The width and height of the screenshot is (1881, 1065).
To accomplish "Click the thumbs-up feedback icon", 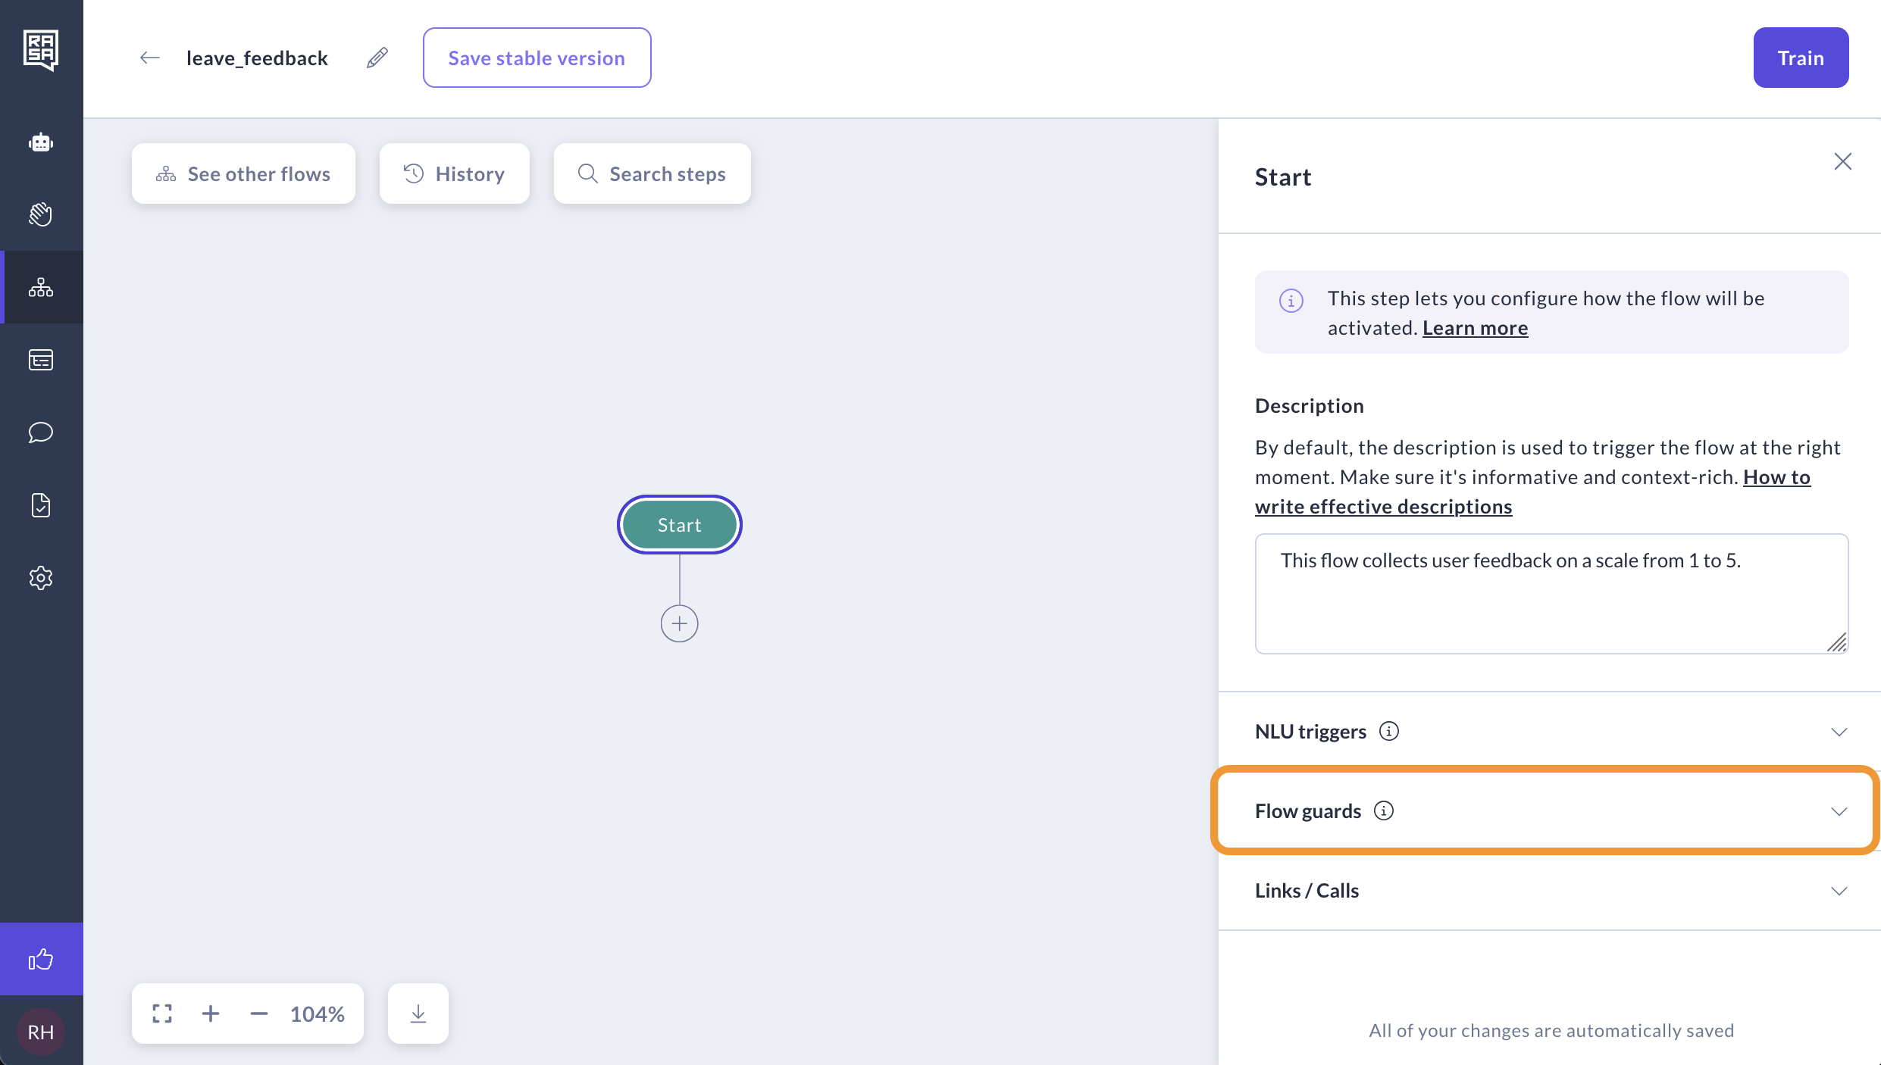I will click(41, 960).
